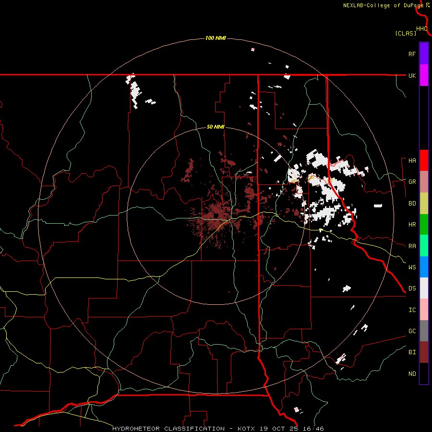This screenshot has height=432, width=432.
Task: Click the BI dark red legend swatch
Action: point(424,352)
